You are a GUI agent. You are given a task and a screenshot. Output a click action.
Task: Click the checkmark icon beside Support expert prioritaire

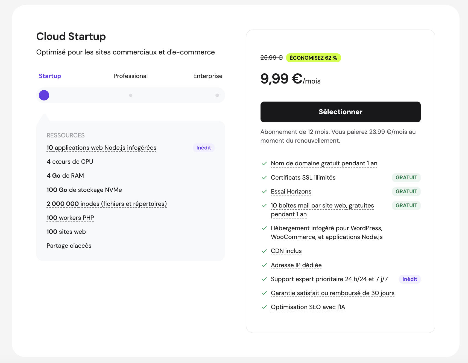[264, 279]
